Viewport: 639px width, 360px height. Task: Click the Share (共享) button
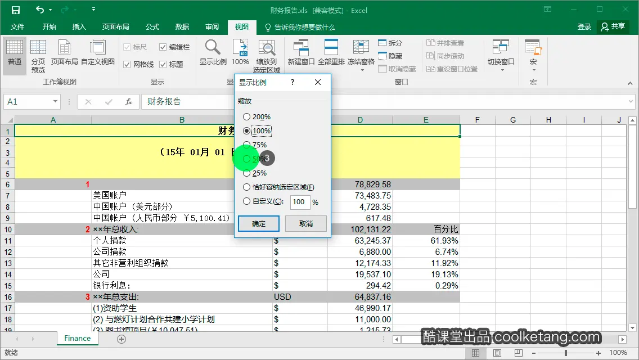tap(613, 27)
